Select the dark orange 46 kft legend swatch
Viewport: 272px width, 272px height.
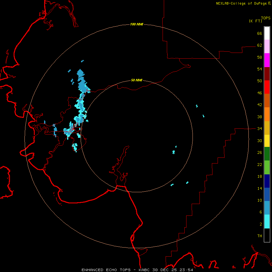coord(267,101)
